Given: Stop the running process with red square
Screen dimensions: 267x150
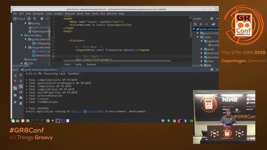Looking at the screenshot, I should (x=15, y=81).
